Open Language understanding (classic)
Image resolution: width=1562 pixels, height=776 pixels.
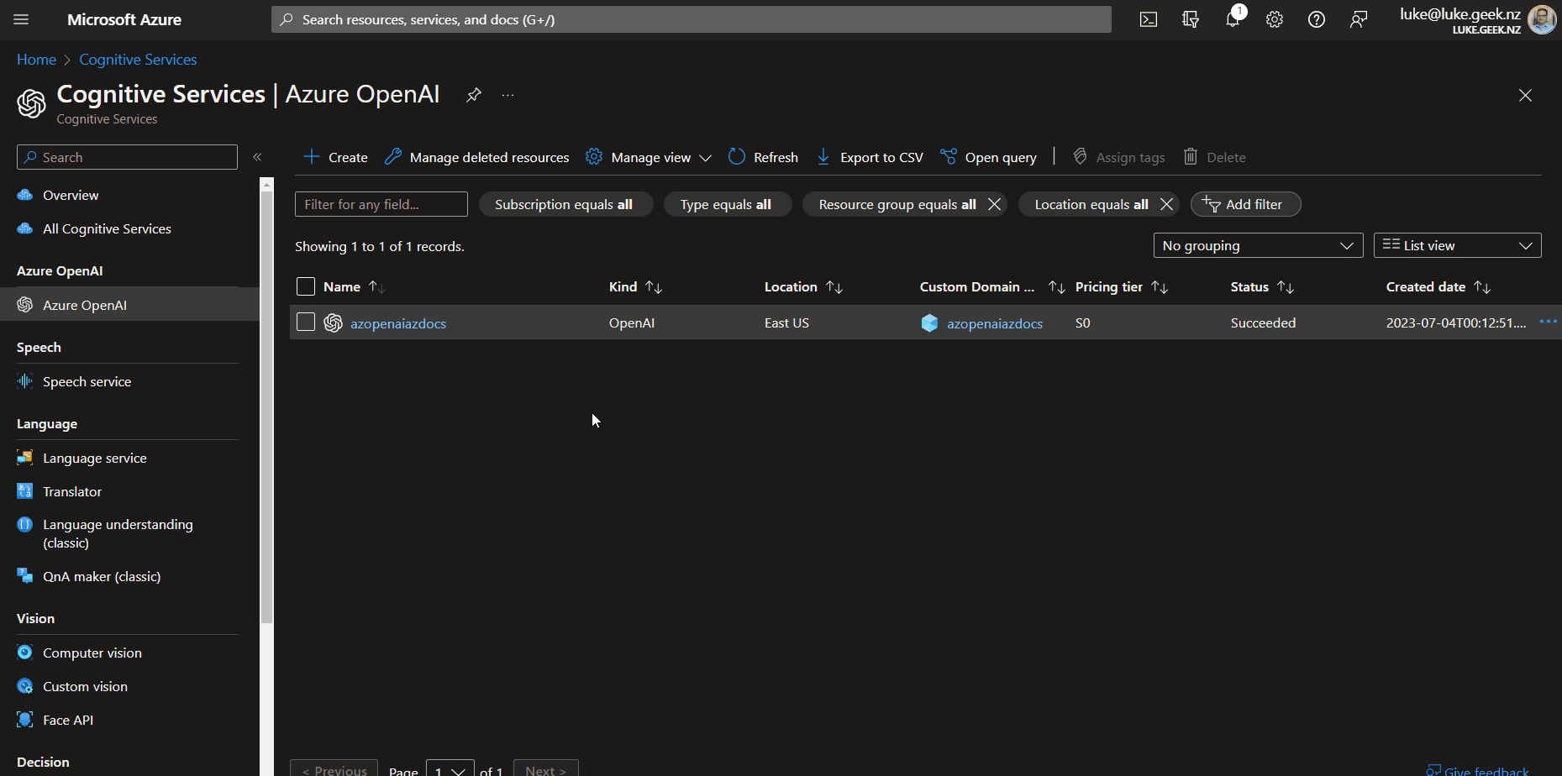[118, 533]
